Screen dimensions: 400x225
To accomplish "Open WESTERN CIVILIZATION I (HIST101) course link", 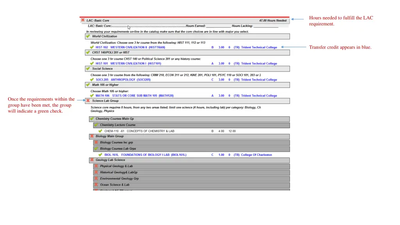I will pyautogui.click(x=136, y=64).
